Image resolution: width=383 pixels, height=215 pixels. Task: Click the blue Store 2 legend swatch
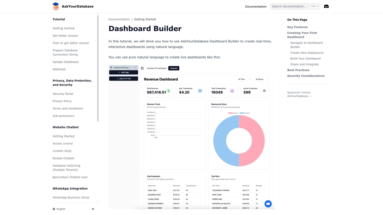click(x=242, y=113)
